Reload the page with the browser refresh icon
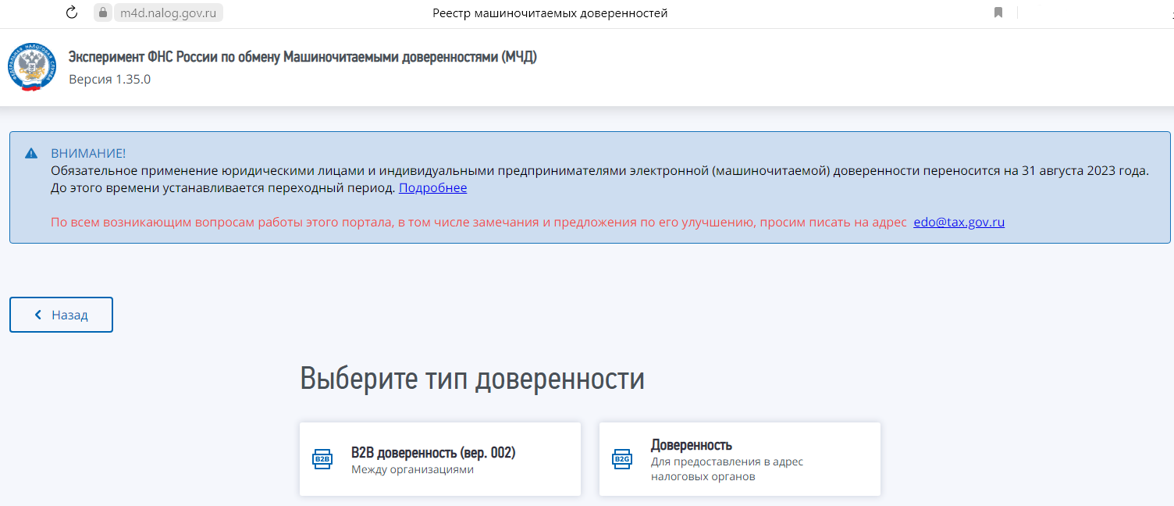 point(72,12)
